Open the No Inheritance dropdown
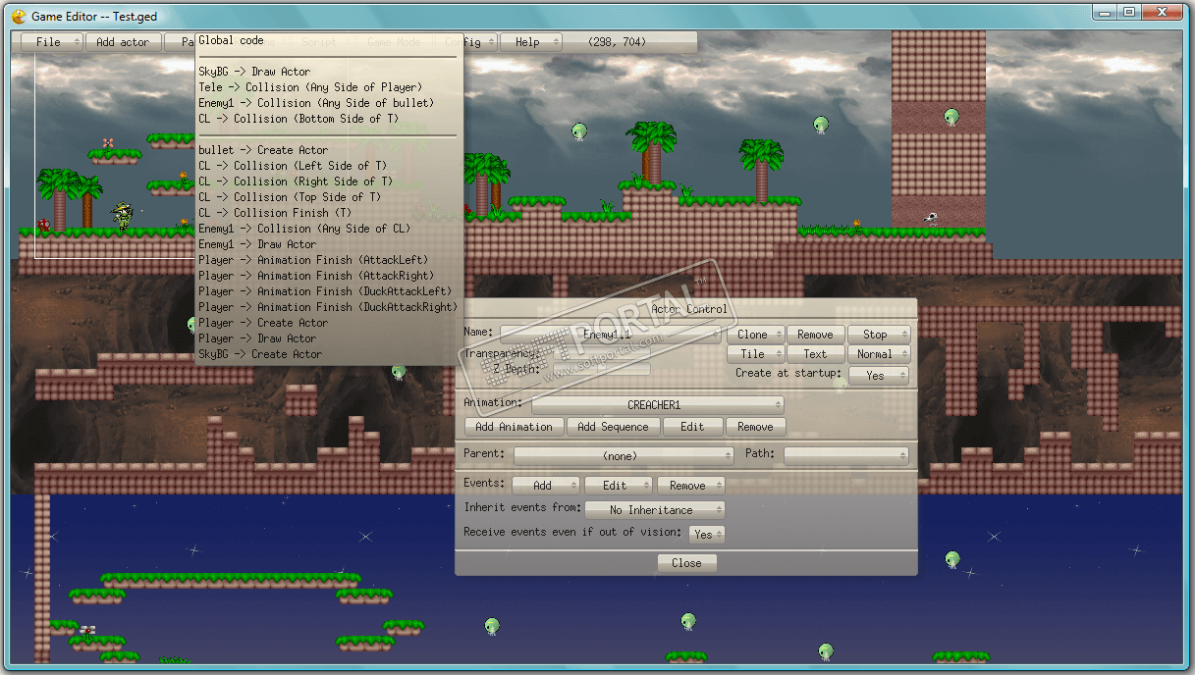 654,509
